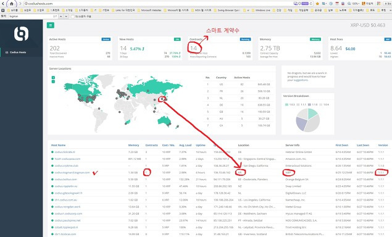Sort table by Cost / Mo. header
The height and width of the screenshot is (237, 392).
[169, 145]
